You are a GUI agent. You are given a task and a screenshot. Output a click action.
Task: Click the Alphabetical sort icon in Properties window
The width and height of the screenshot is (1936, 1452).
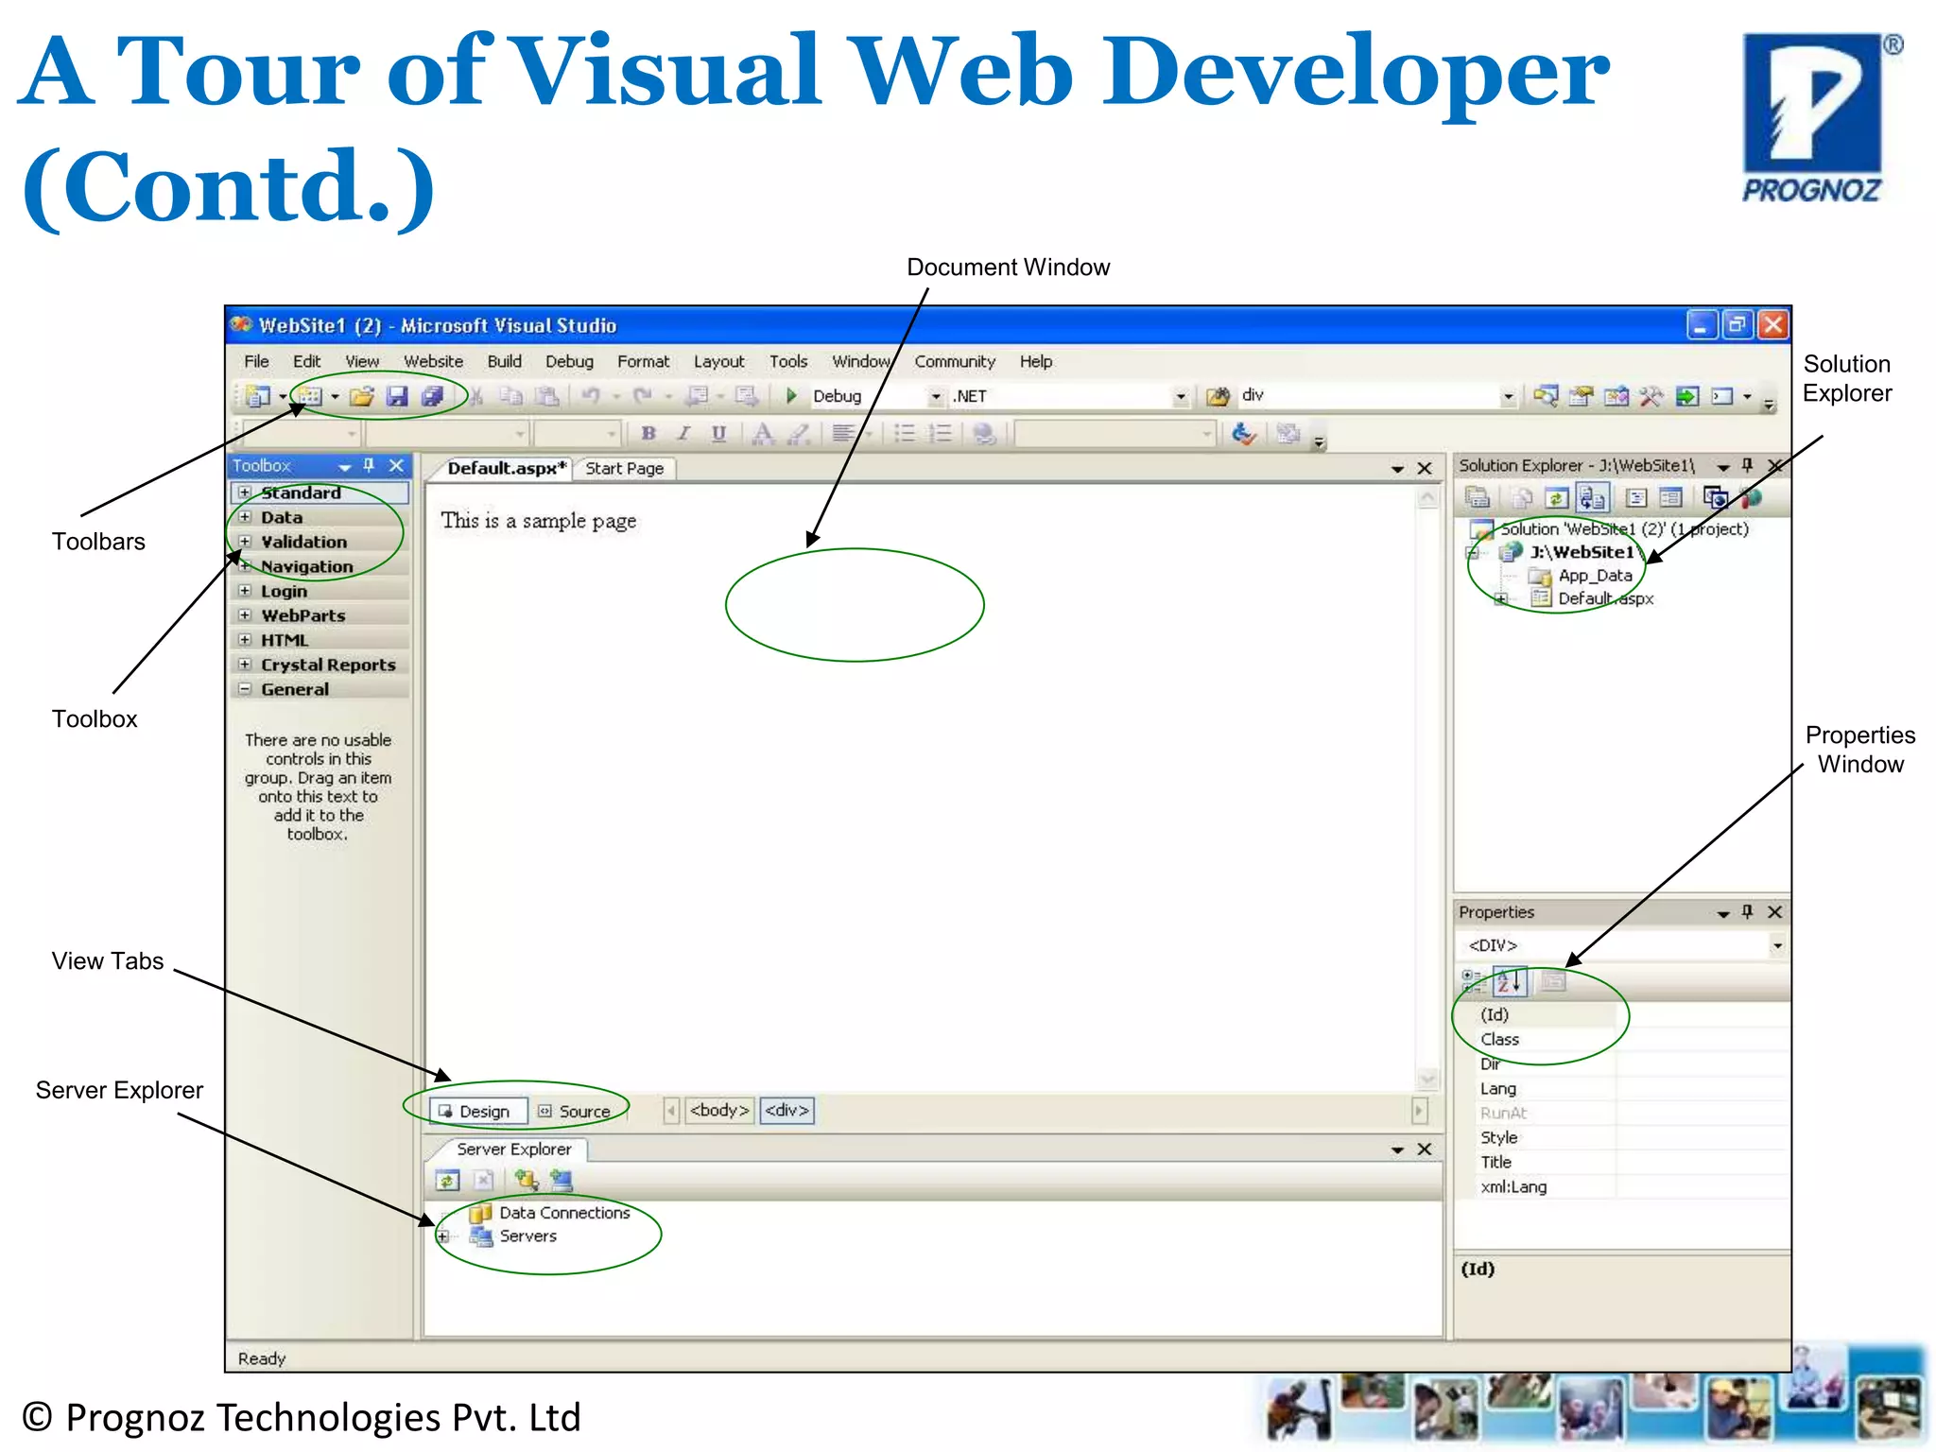tap(1510, 981)
